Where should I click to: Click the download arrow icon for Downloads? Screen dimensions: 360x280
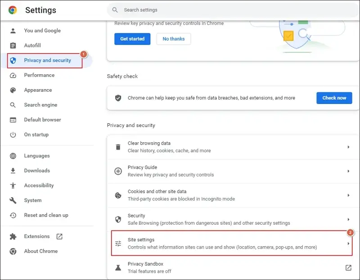[13, 171]
